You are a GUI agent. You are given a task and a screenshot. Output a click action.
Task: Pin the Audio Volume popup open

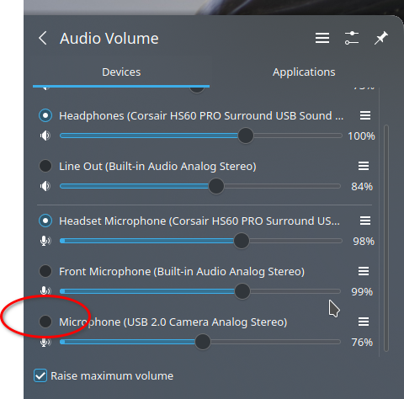(x=380, y=38)
